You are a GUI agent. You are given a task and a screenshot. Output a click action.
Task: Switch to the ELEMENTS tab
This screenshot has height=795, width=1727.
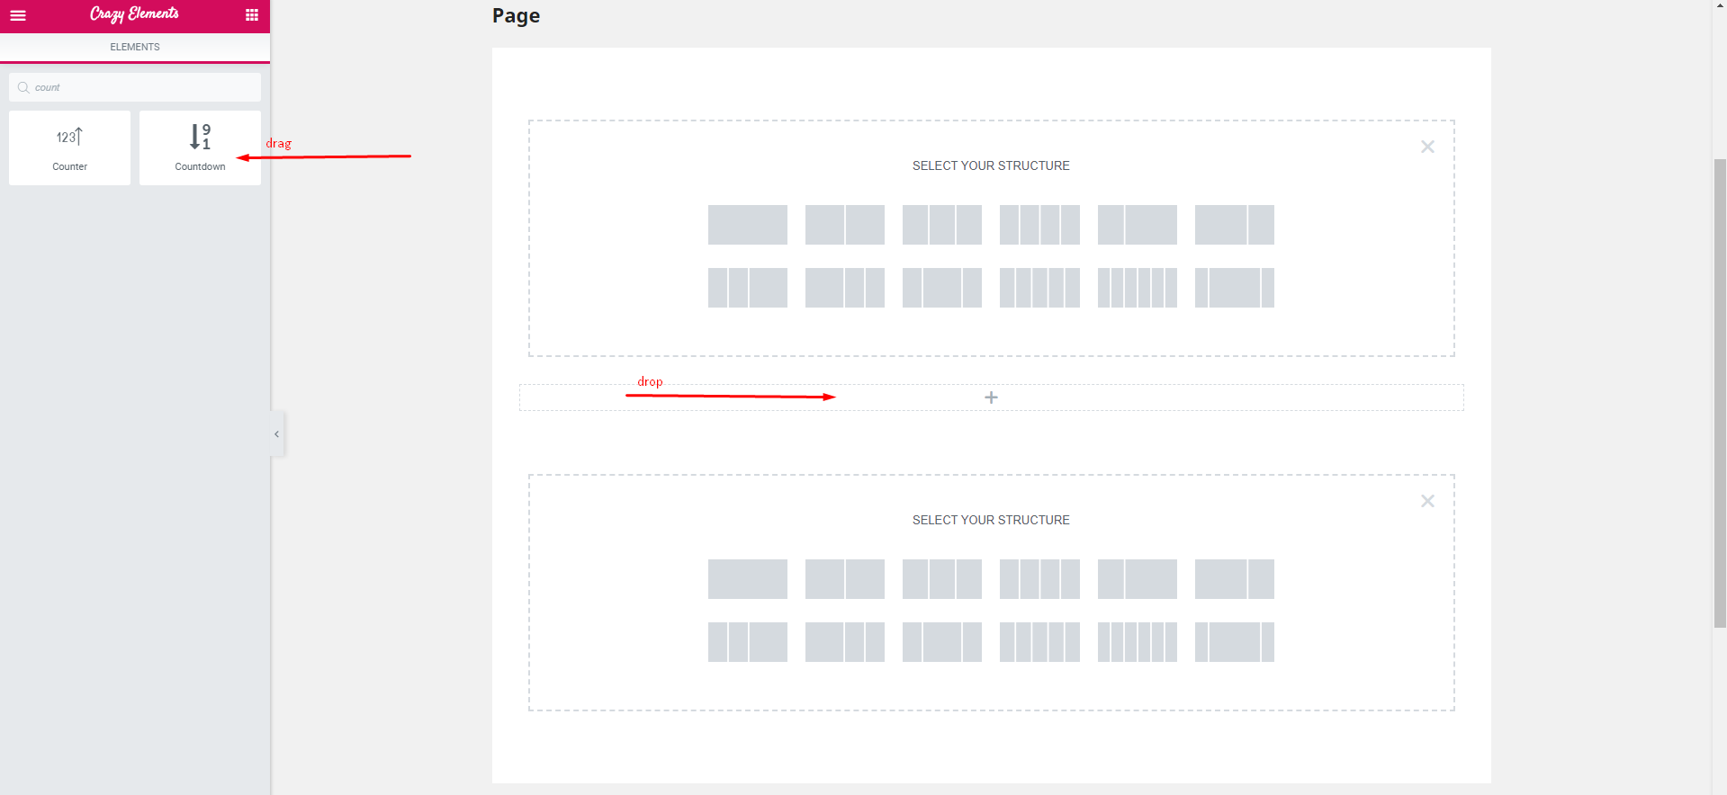(135, 47)
